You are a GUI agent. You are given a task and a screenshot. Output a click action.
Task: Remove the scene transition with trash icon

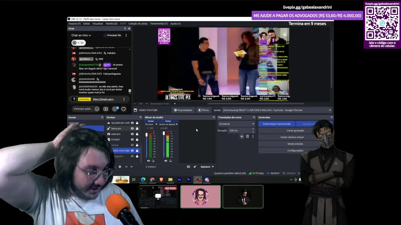click(247, 136)
